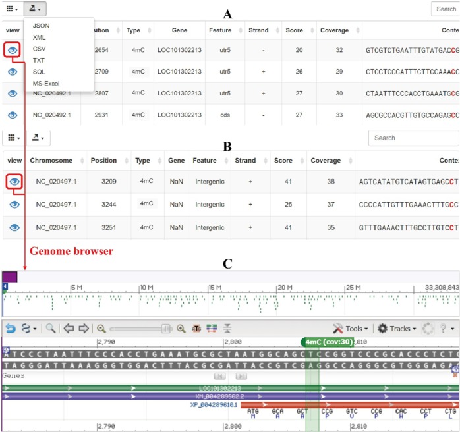Open the Tracks menu
This screenshot has height=432, width=460.
tap(397, 329)
